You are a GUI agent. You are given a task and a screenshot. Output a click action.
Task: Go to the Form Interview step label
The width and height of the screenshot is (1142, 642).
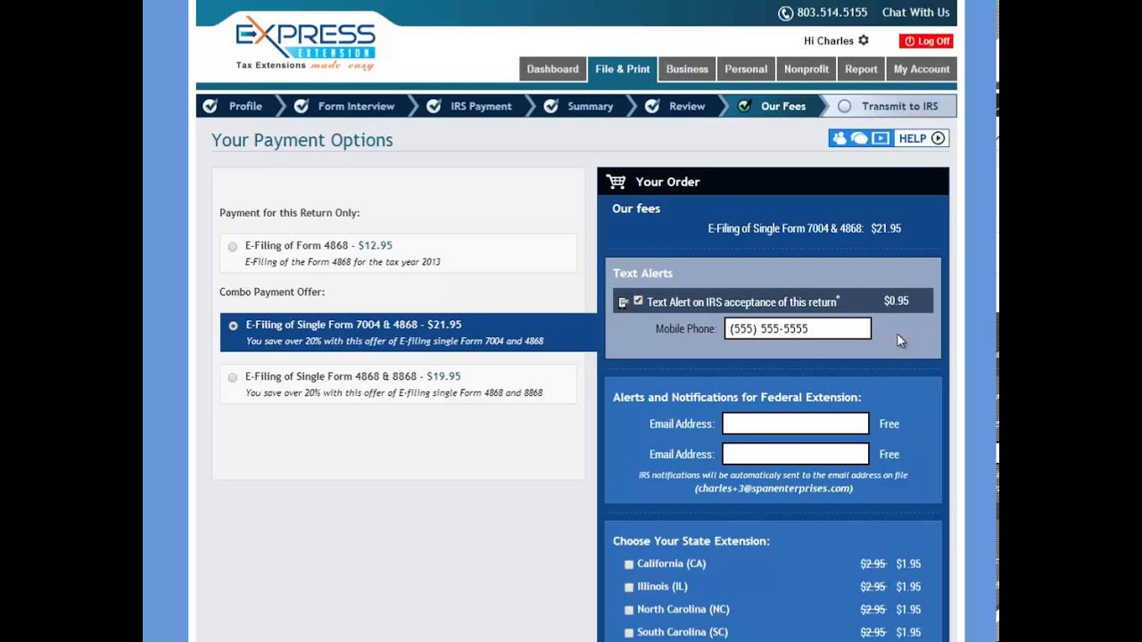tap(356, 106)
